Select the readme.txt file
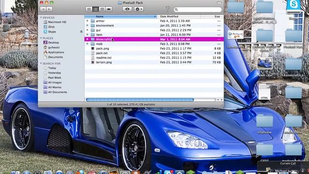The width and height of the screenshot is (309, 174). click(154, 58)
